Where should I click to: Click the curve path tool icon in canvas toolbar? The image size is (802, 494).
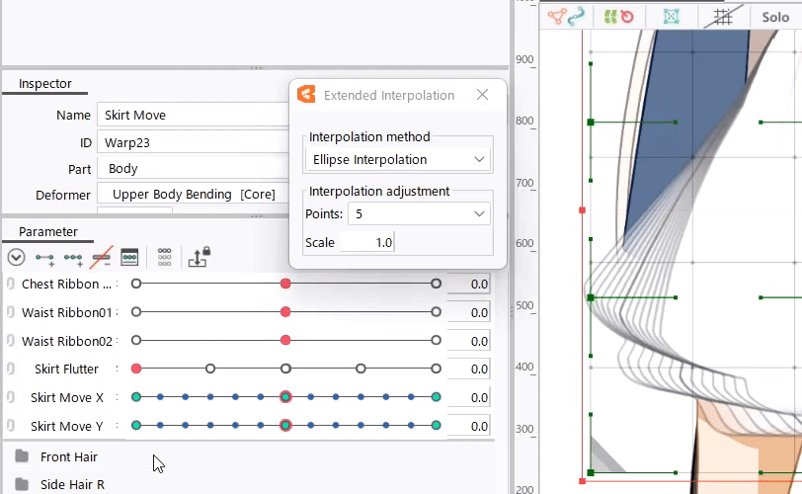pyautogui.click(x=576, y=17)
